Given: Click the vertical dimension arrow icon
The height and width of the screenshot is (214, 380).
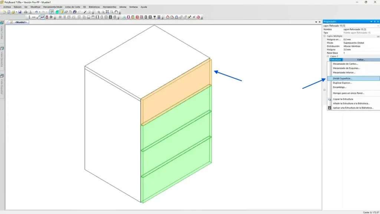Looking at the screenshot, I should pyautogui.click(x=29, y=17).
